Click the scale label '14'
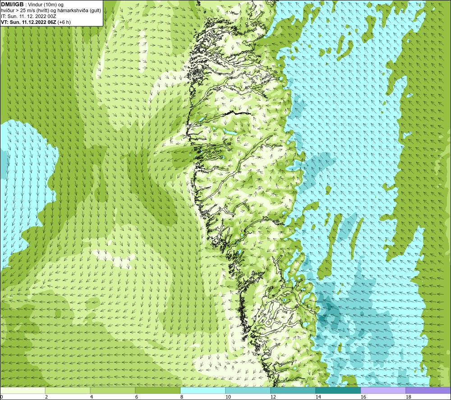Viewport: 451px width, 400px height. click(318, 397)
